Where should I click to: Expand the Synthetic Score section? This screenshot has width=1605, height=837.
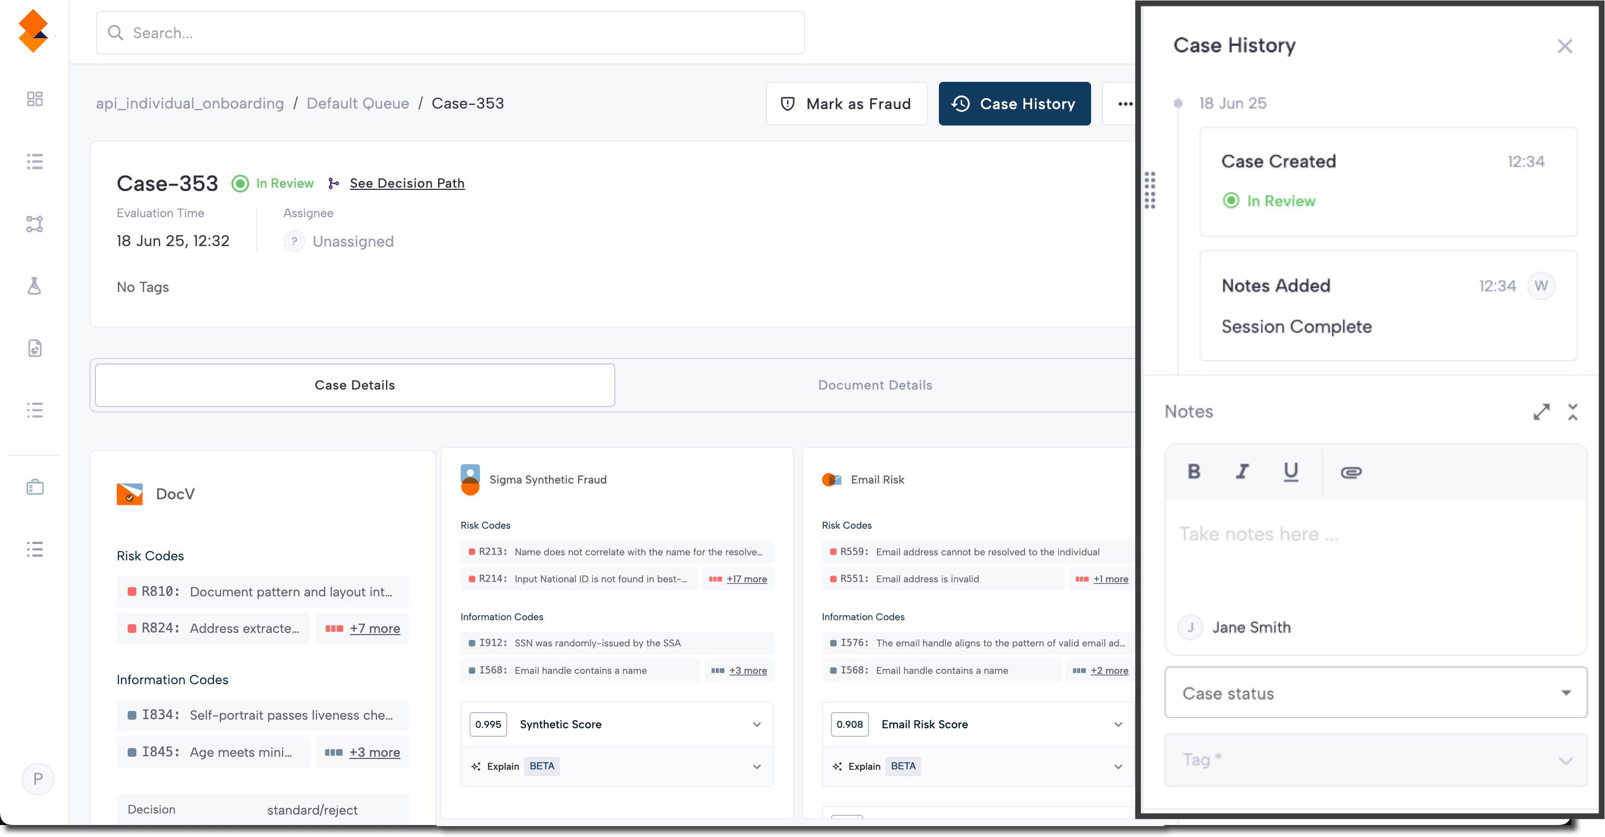tap(756, 724)
